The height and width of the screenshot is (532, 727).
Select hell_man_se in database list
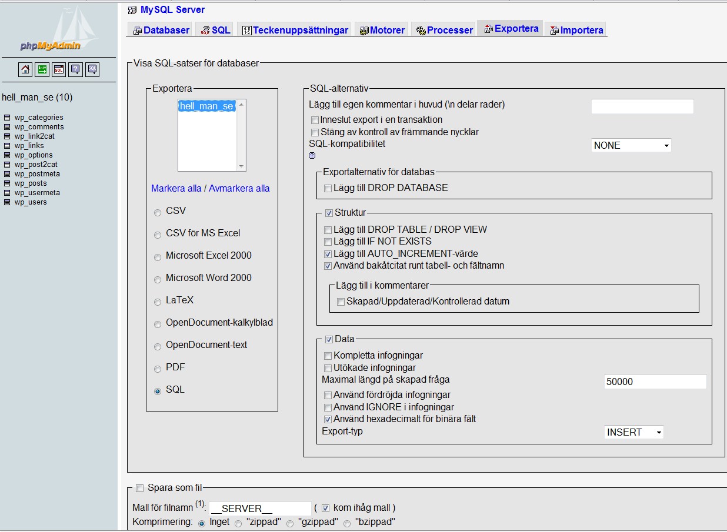pos(206,106)
